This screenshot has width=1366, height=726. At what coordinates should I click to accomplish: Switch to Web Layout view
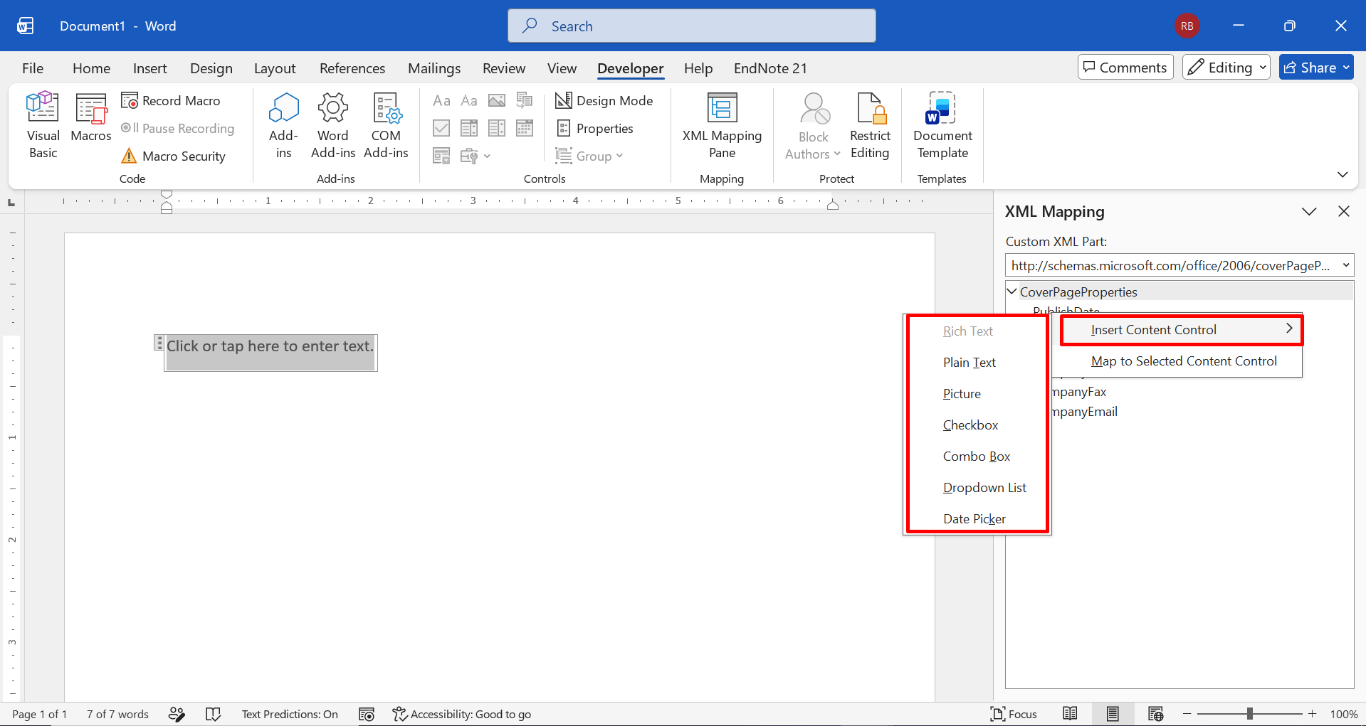click(1155, 714)
